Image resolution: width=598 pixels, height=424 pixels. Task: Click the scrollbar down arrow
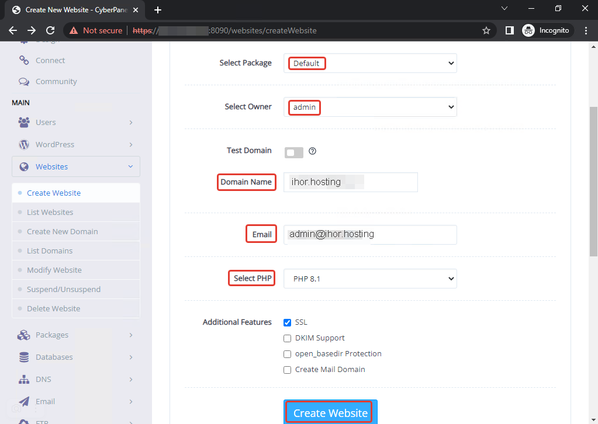(x=593, y=419)
